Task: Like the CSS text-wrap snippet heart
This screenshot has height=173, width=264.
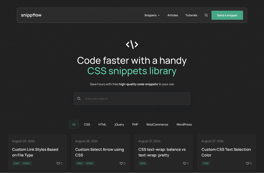Action: click(x=185, y=163)
